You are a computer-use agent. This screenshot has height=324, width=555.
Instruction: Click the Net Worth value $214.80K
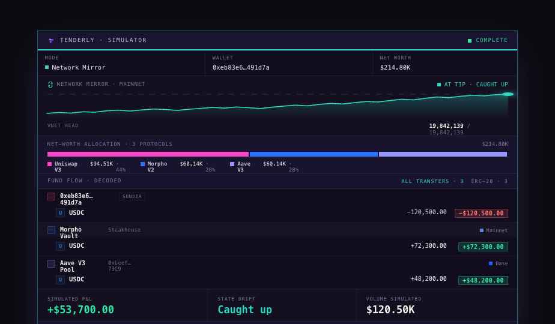[395, 68]
